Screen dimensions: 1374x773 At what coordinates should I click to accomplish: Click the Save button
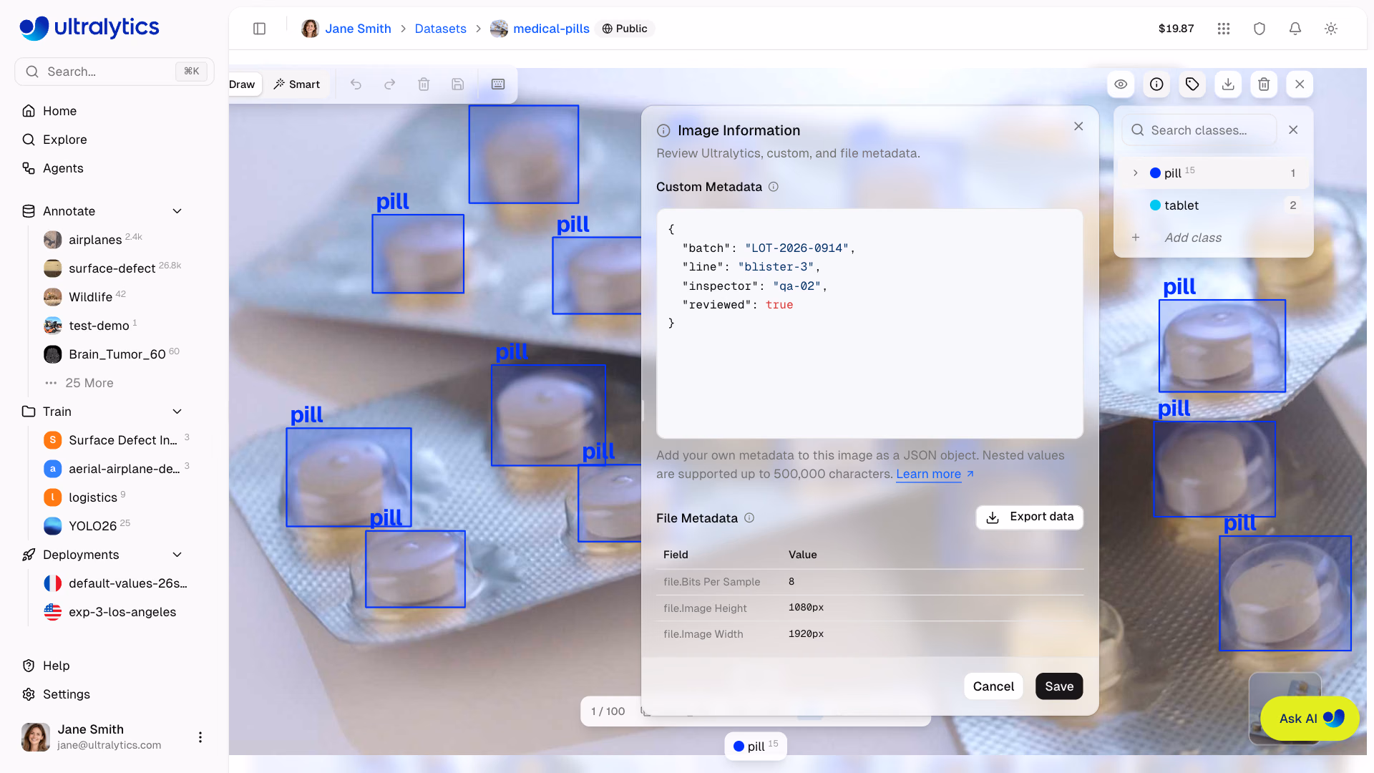(x=1059, y=686)
